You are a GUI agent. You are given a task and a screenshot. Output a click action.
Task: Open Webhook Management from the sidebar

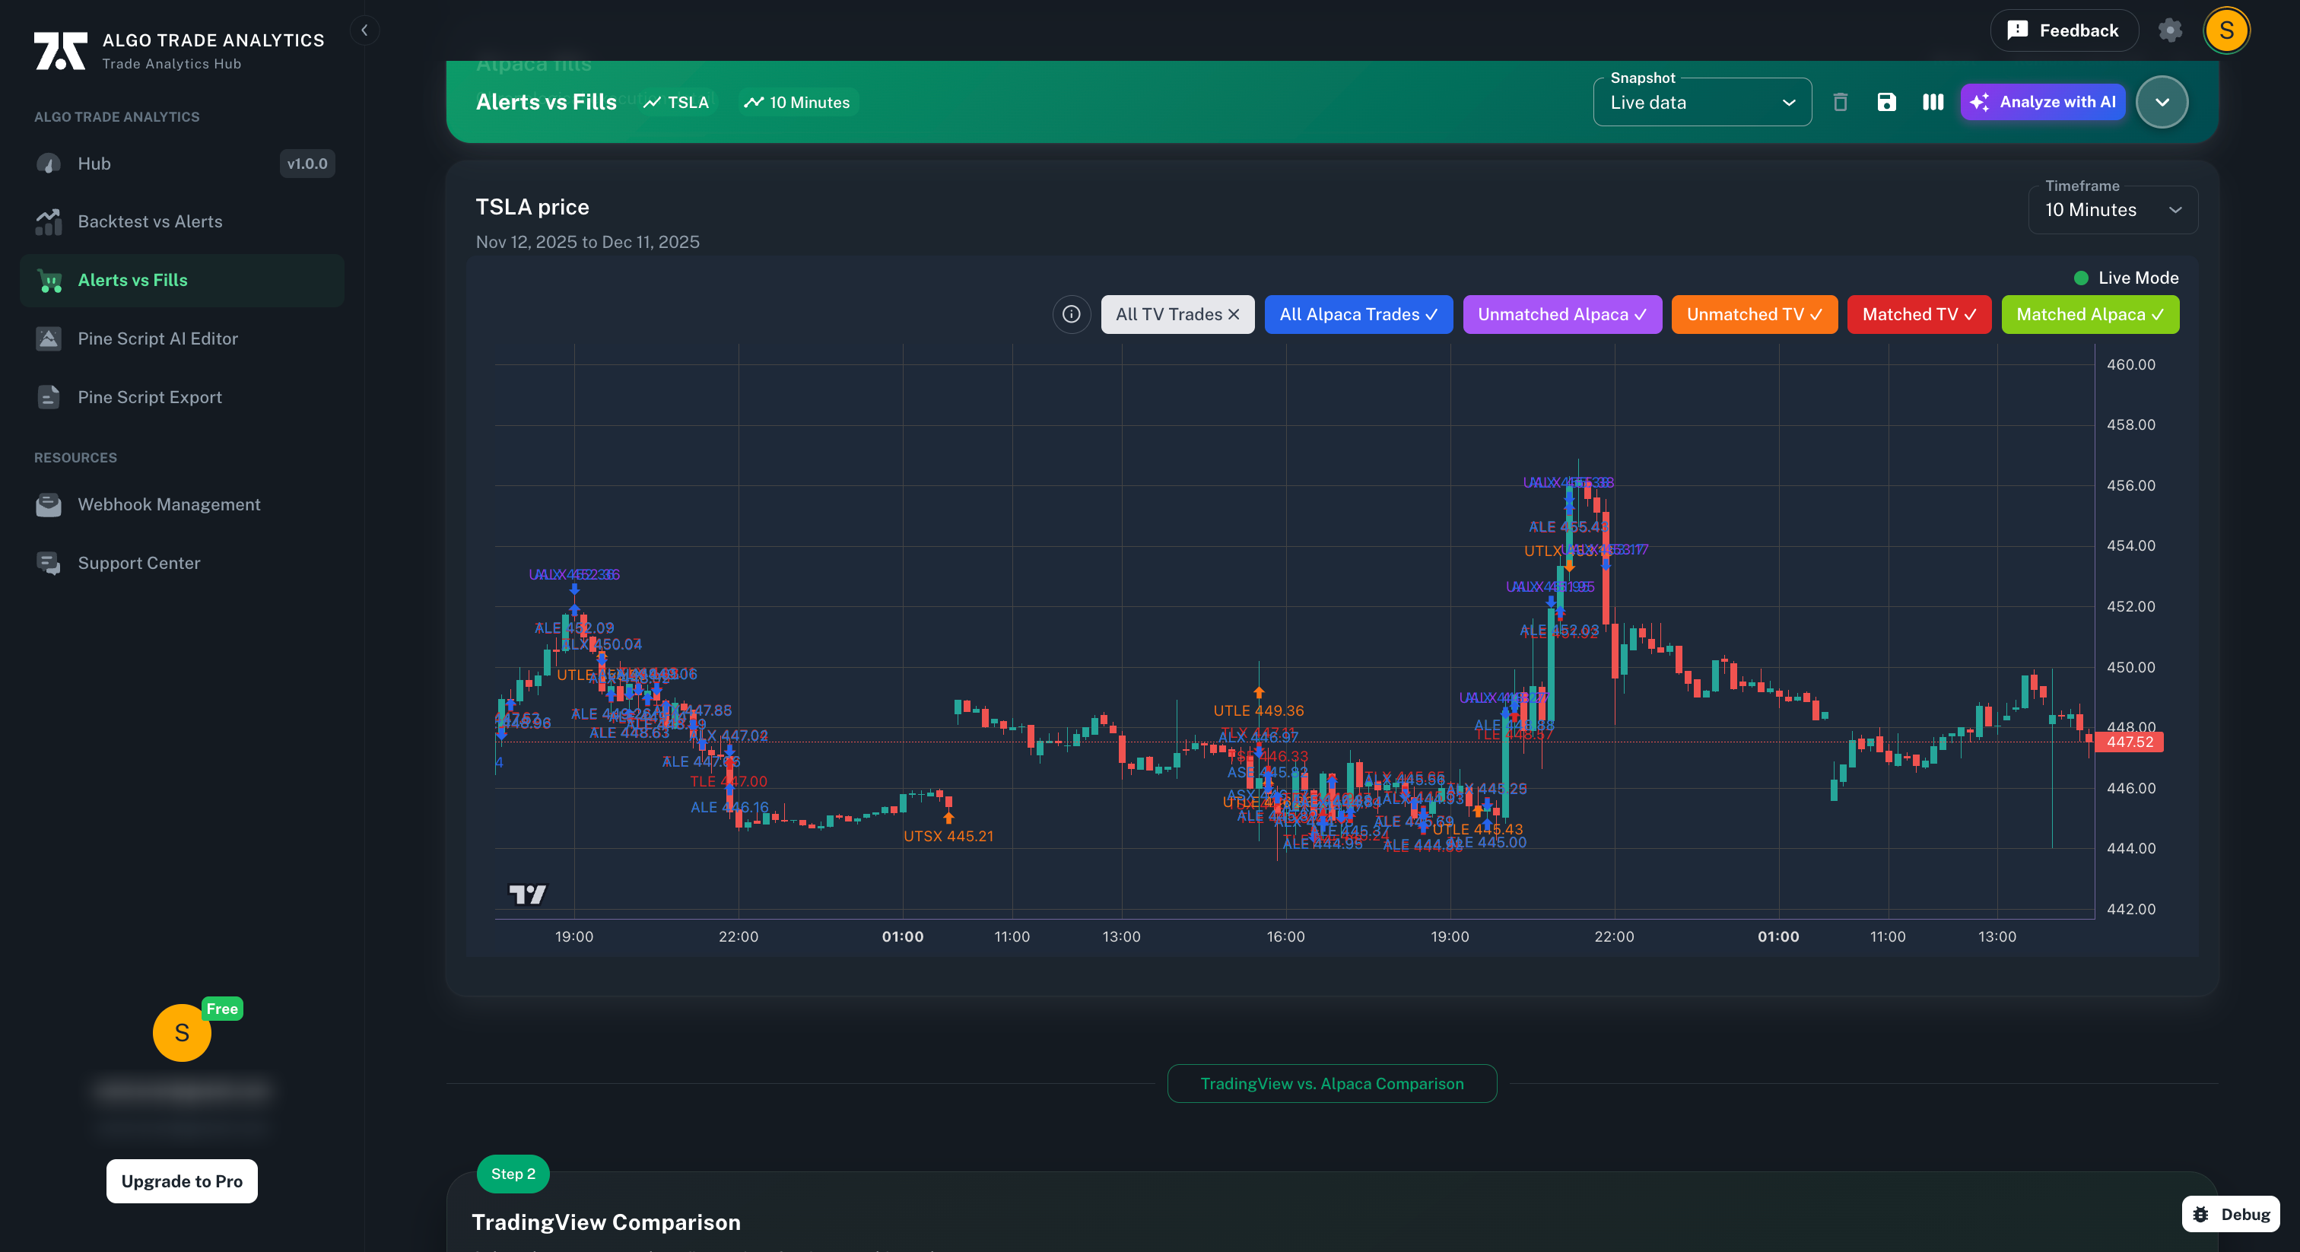point(168,504)
